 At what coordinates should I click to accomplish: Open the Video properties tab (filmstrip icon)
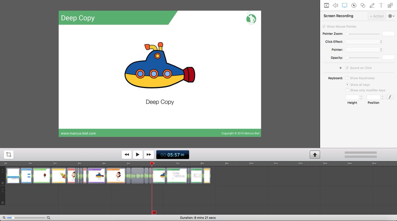click(x=326, y=5)
